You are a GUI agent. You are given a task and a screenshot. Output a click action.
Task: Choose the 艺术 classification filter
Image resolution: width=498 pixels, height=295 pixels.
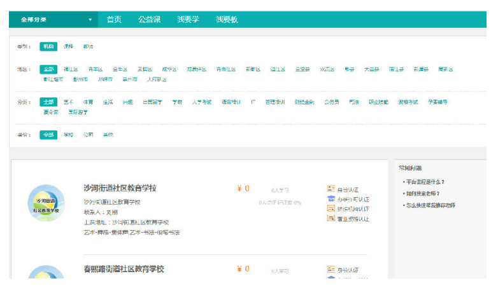point(69,102)
